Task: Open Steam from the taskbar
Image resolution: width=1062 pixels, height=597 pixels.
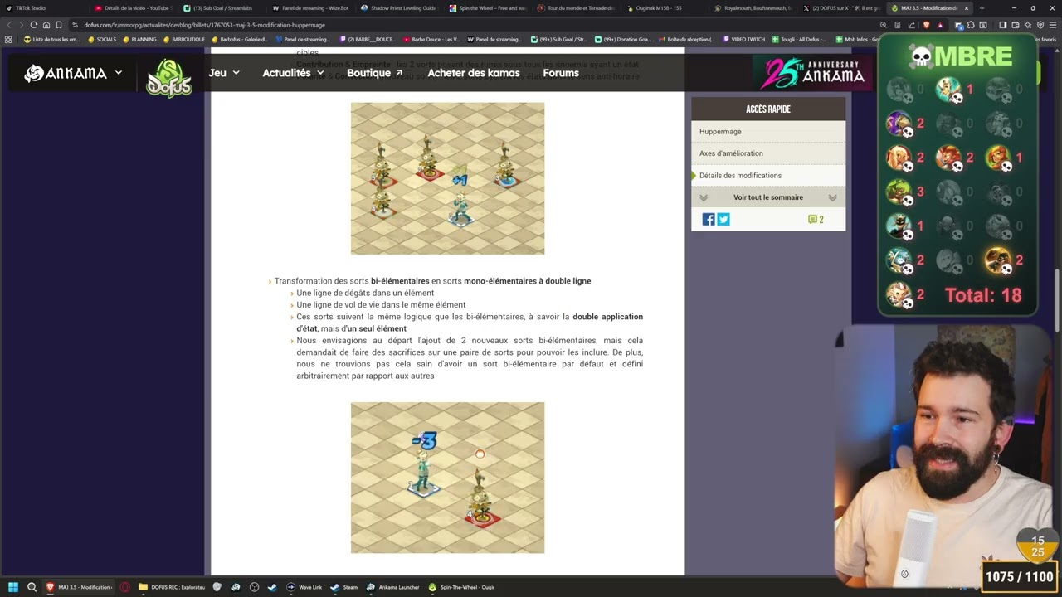Action: coord(344,587)
